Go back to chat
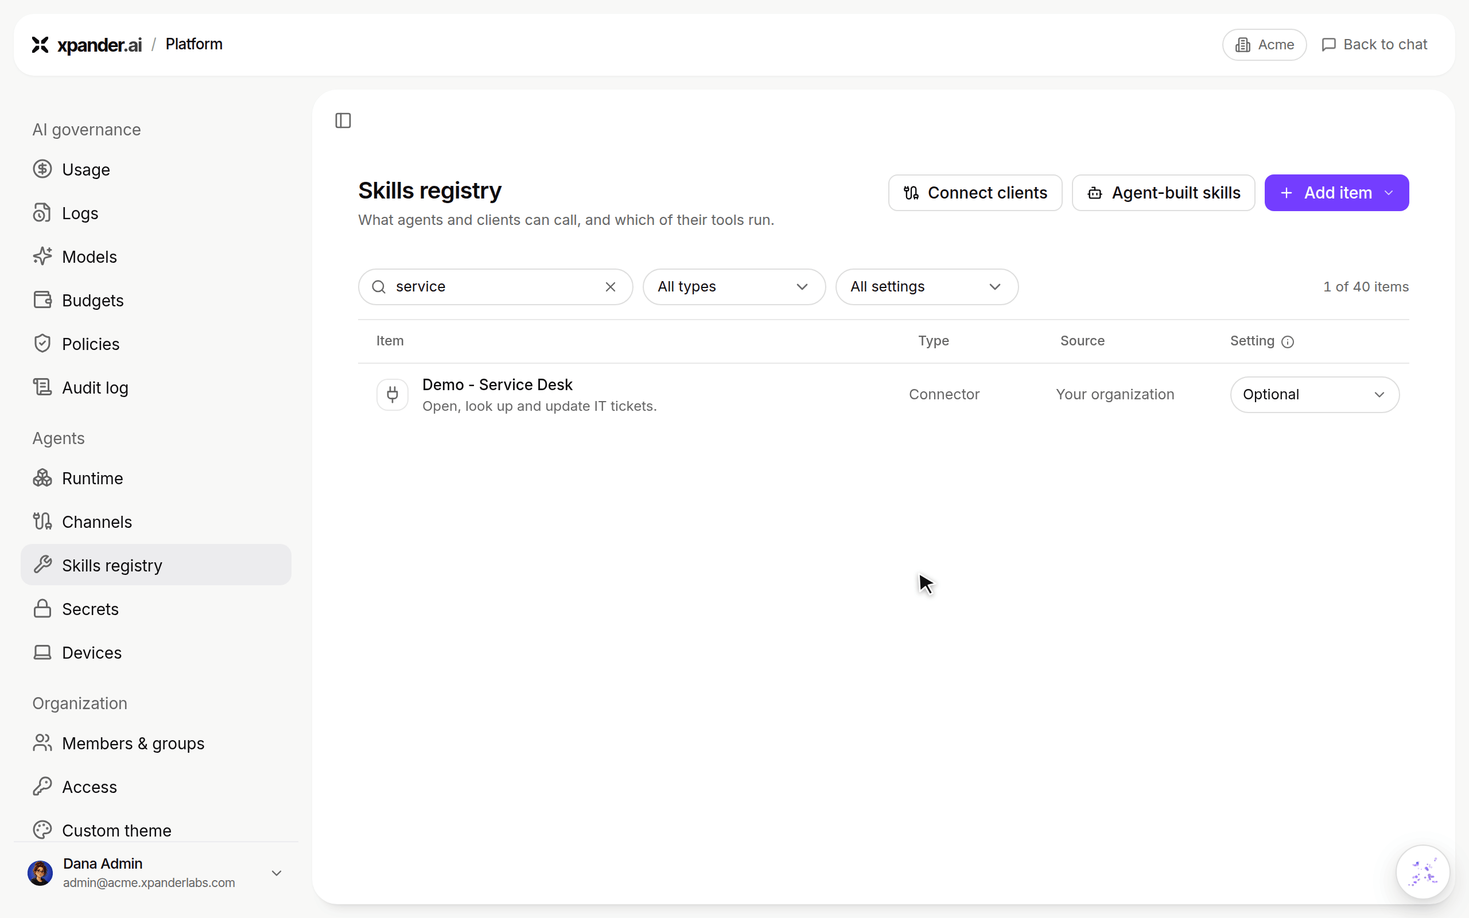Viewport: 1469px width, 918px height. pos(1374,45)
